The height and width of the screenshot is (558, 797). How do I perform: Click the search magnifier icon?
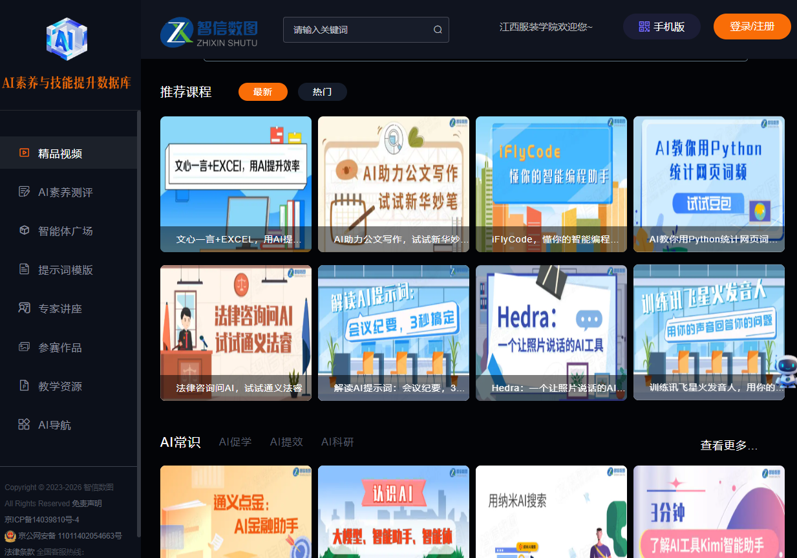point(438,30)
